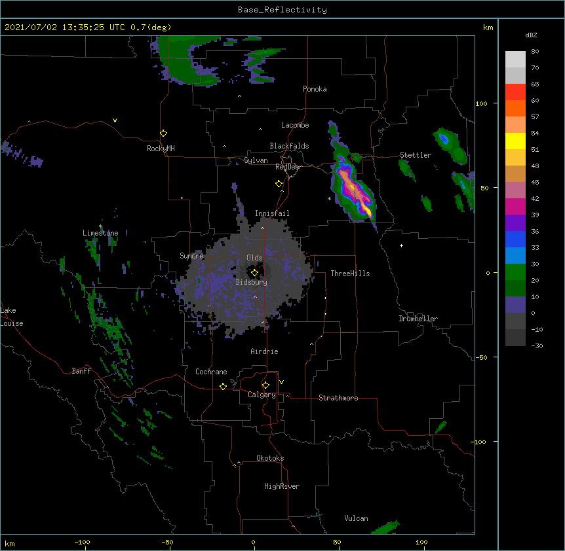Image resolution: width=565 pixels, height=551 pixels.
Task: Select the purple 36-39 dBZ legend swatch
Action: 515,223
